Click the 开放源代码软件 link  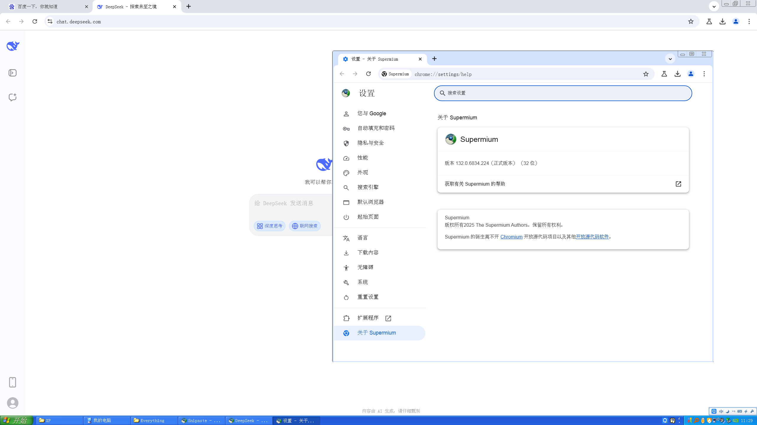point(593,236)
